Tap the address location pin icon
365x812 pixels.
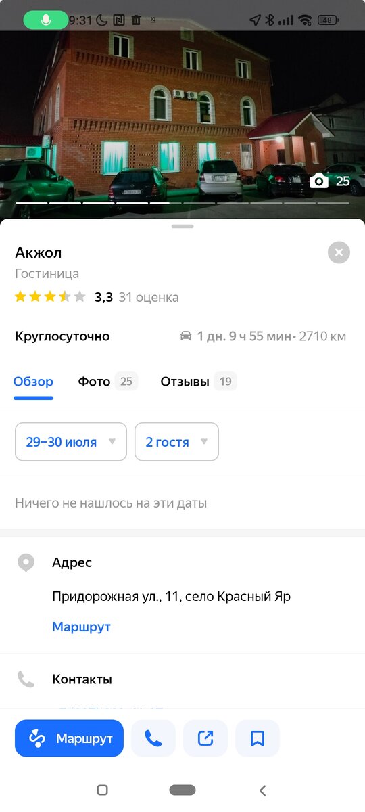point(26,562)
